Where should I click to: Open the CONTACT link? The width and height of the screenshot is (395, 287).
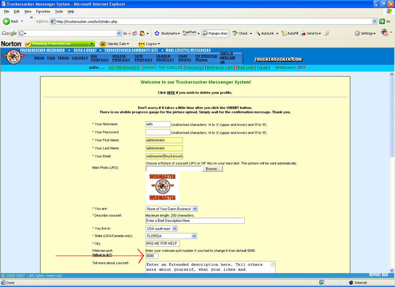pyautogui.click(x=80, y=58)
